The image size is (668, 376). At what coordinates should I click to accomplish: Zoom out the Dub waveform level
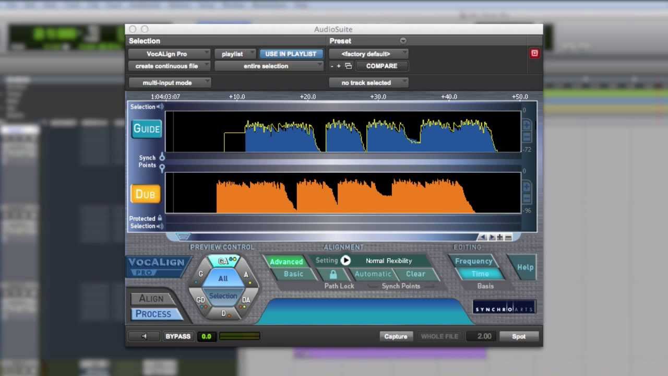[x=527, y=198]
